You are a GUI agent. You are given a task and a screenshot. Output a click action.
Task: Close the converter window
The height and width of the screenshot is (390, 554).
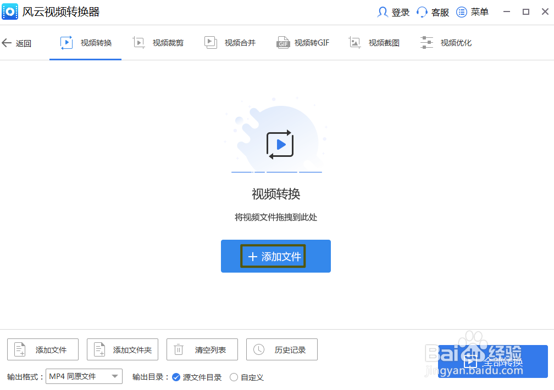point(545,12)
